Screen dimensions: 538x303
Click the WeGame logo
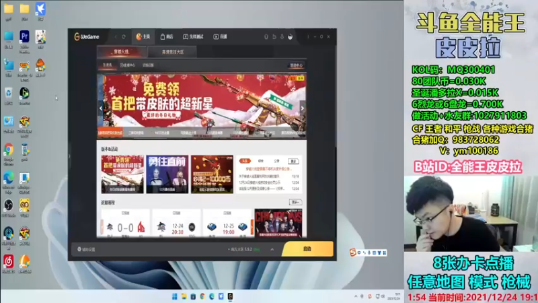(x=87, y=37)
